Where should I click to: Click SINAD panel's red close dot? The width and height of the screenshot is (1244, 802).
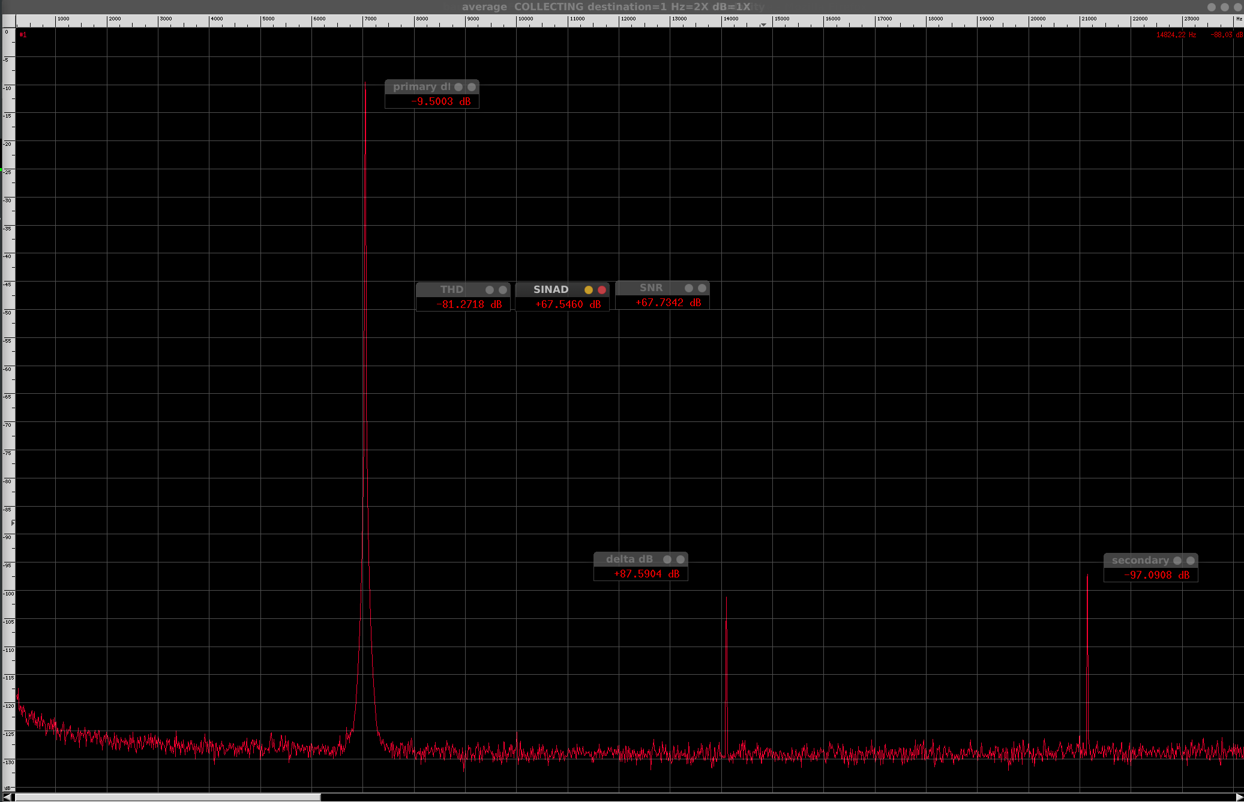[602, 290]
